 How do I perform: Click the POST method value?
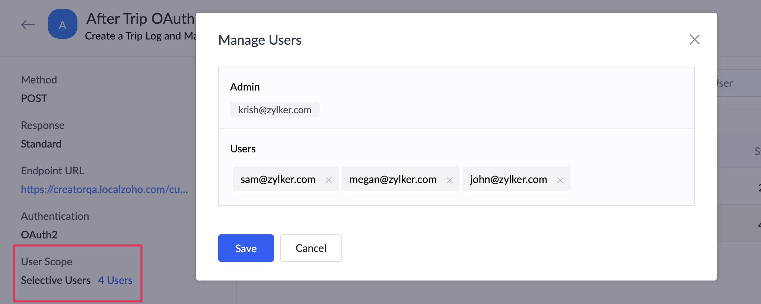click(34, 98)
